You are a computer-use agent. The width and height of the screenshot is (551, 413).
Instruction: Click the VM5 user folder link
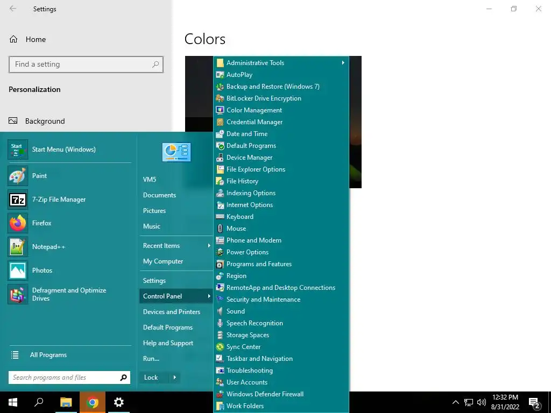click(x=176, y=180)
